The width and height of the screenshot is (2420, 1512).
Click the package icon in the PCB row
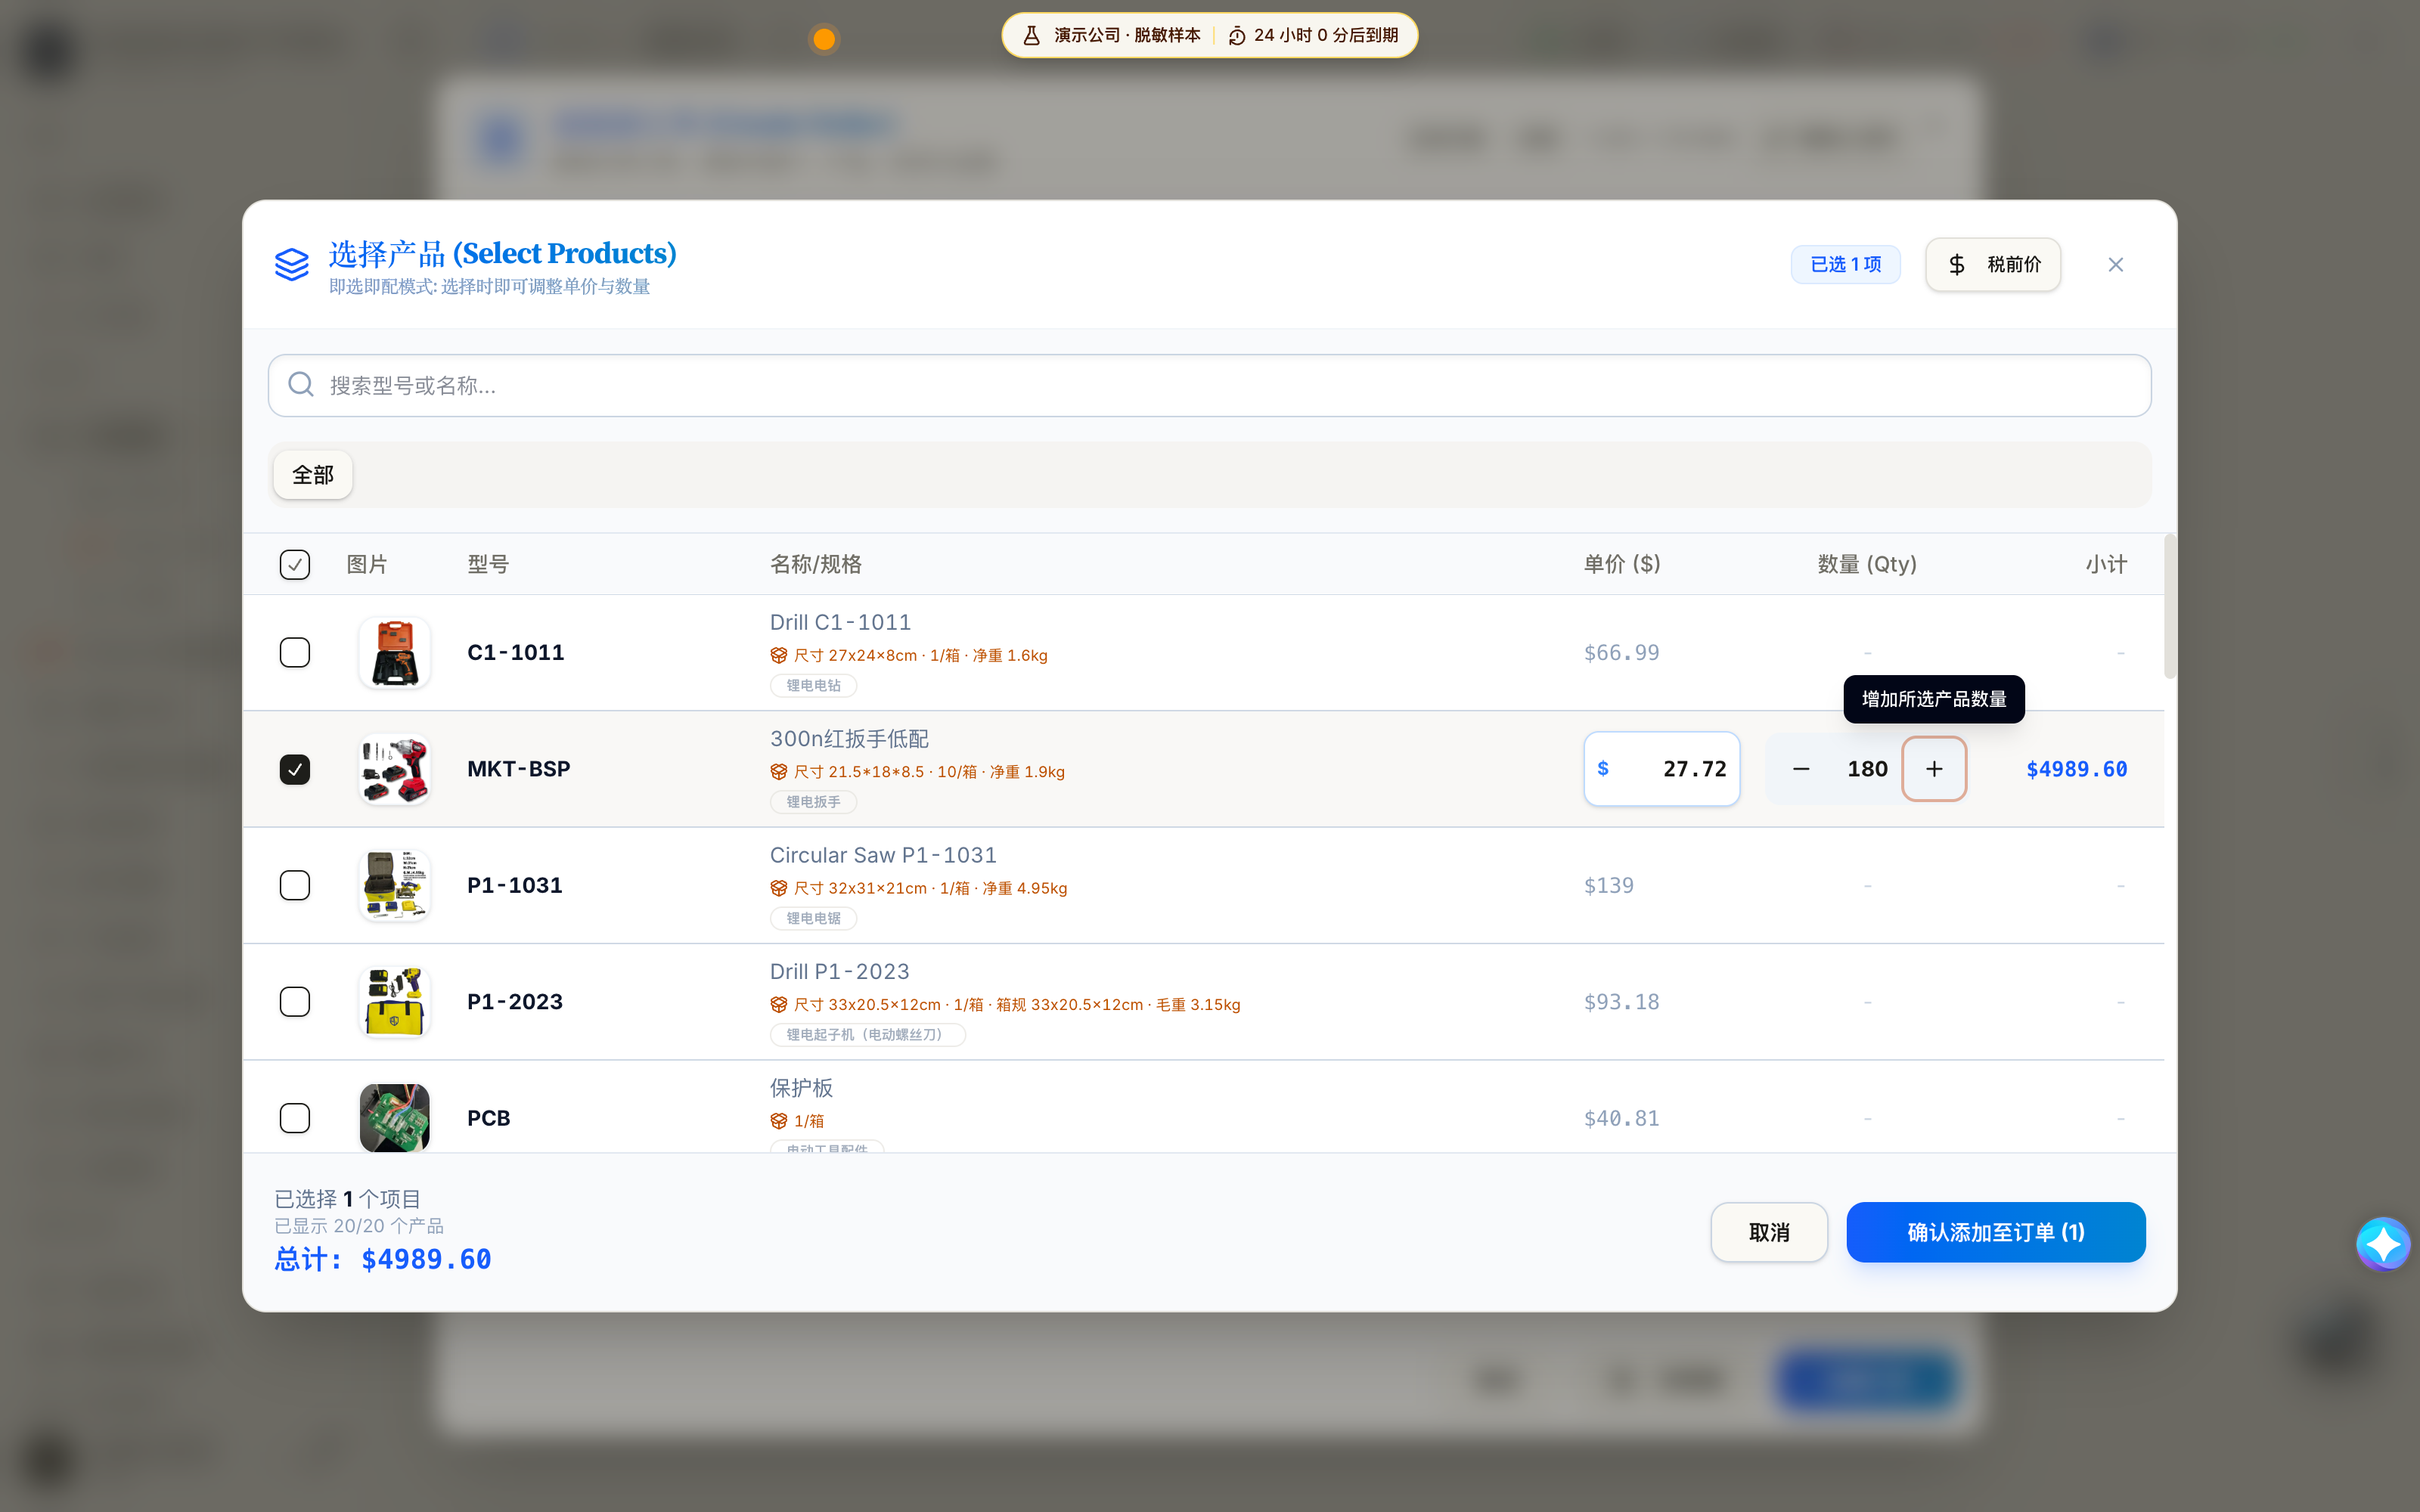(x=778, y=1121)
